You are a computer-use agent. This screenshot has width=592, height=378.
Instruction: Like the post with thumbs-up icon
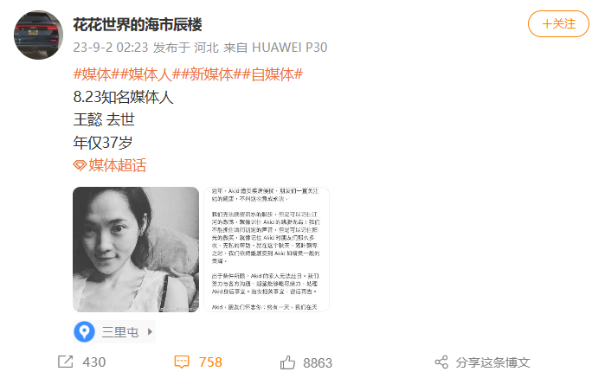287,362
